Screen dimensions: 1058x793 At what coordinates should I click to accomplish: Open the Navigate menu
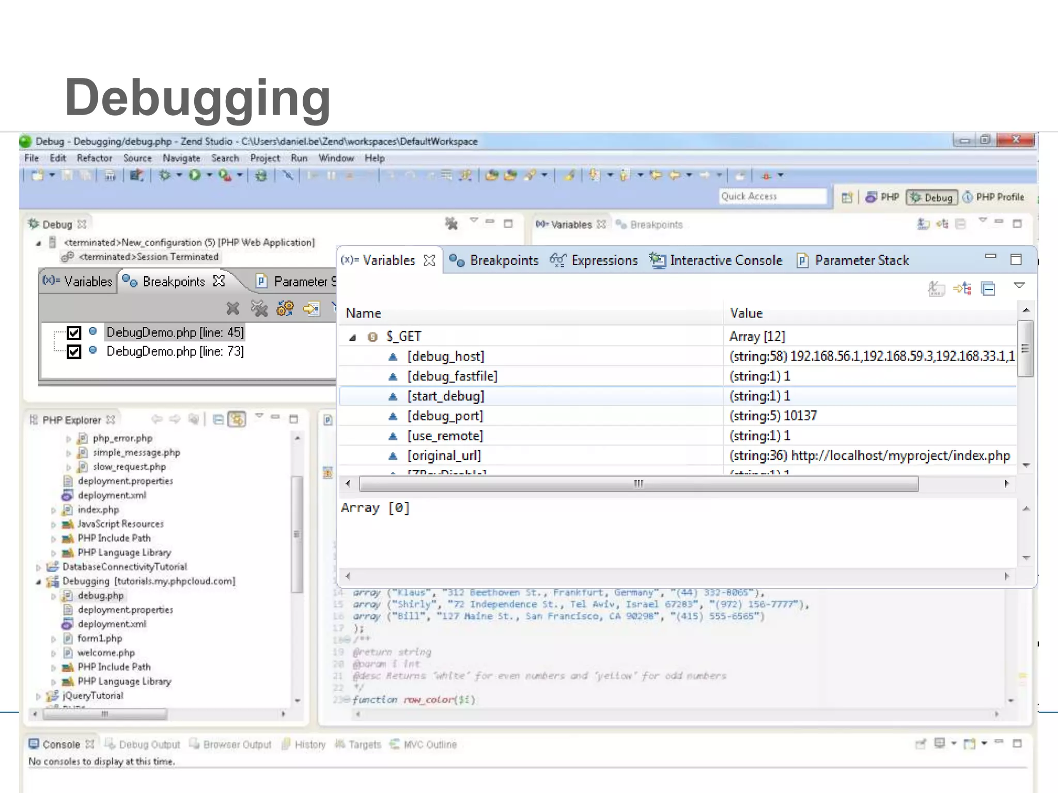181,158
